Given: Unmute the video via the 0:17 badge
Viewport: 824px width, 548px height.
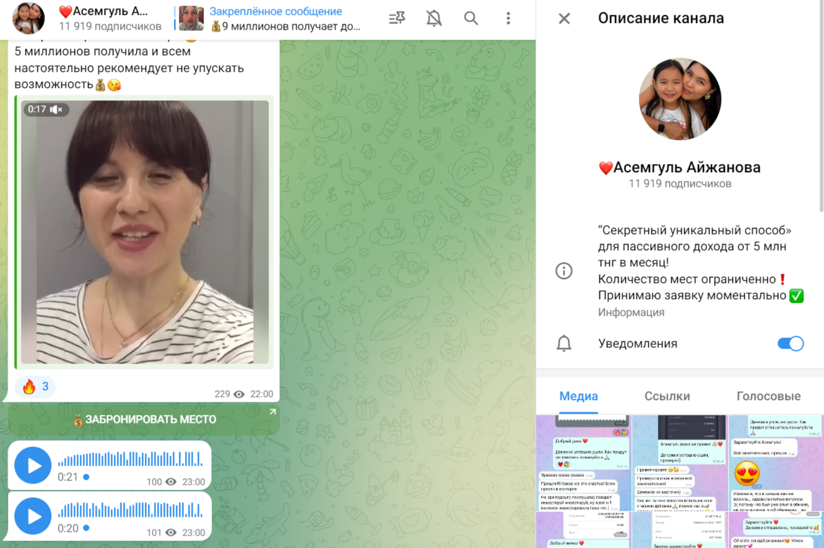Looking at the screenshot, I should click(x=46, y=110).
